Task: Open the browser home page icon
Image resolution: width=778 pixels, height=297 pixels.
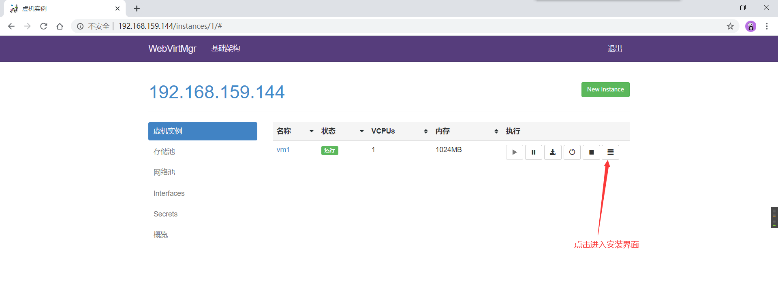Action: tap(60, 26)
